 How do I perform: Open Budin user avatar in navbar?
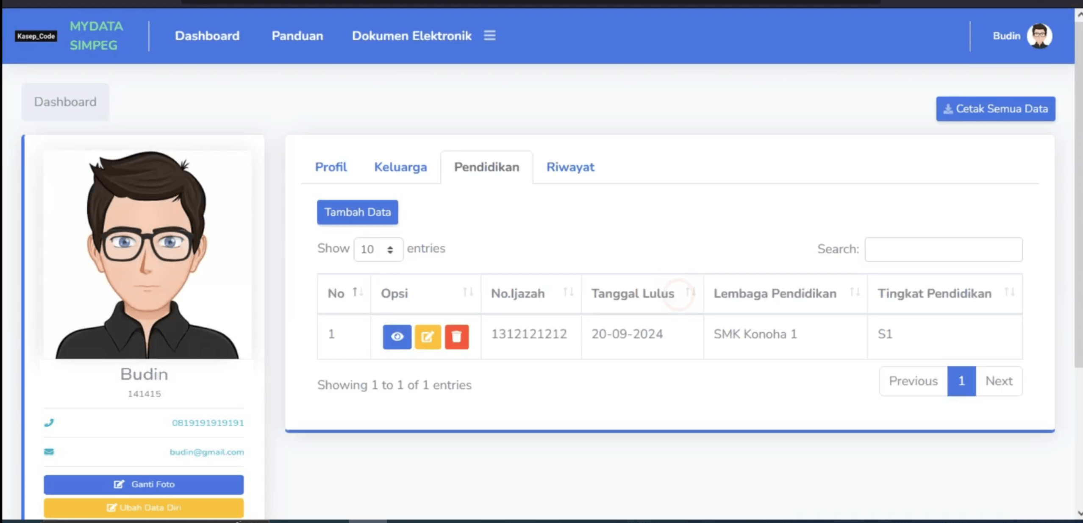pyautogui.click(x=1039, y=36)
